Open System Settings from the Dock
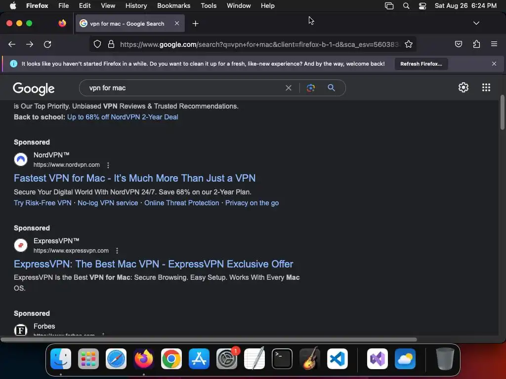Image resolution: width=506 pixels, height=379 pixels. tap(227, 359)
